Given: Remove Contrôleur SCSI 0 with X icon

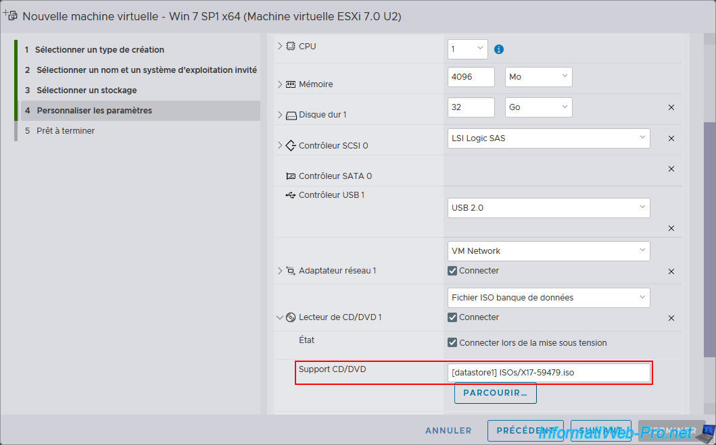Looking at the screenshot, I should click(671, 138).
